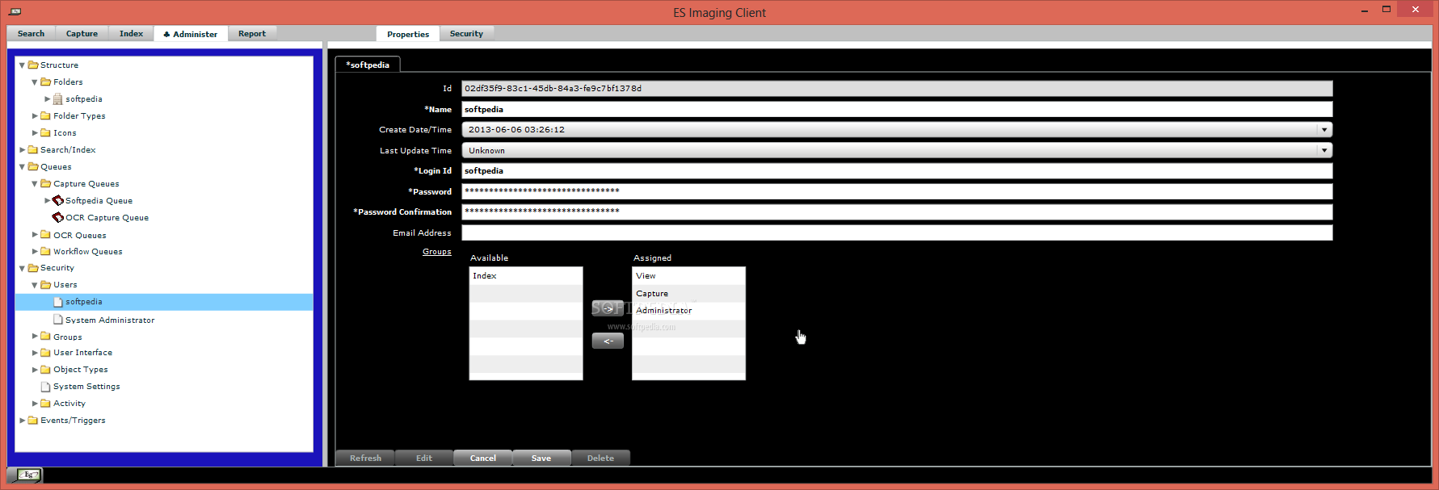Click the move-right arrow button
Screen dimensions: 1439x490
coord(608,308)
